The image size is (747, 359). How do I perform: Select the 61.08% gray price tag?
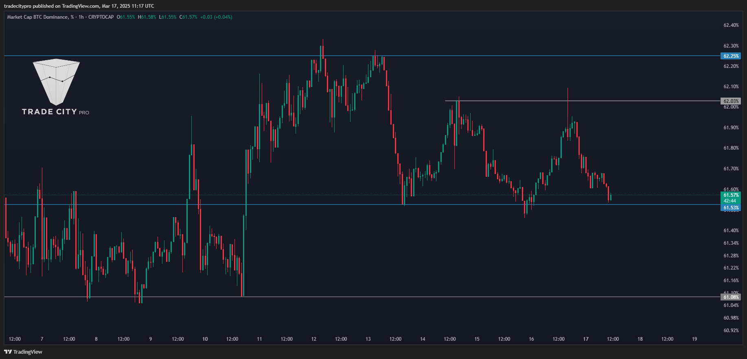[x=731, y=297]
